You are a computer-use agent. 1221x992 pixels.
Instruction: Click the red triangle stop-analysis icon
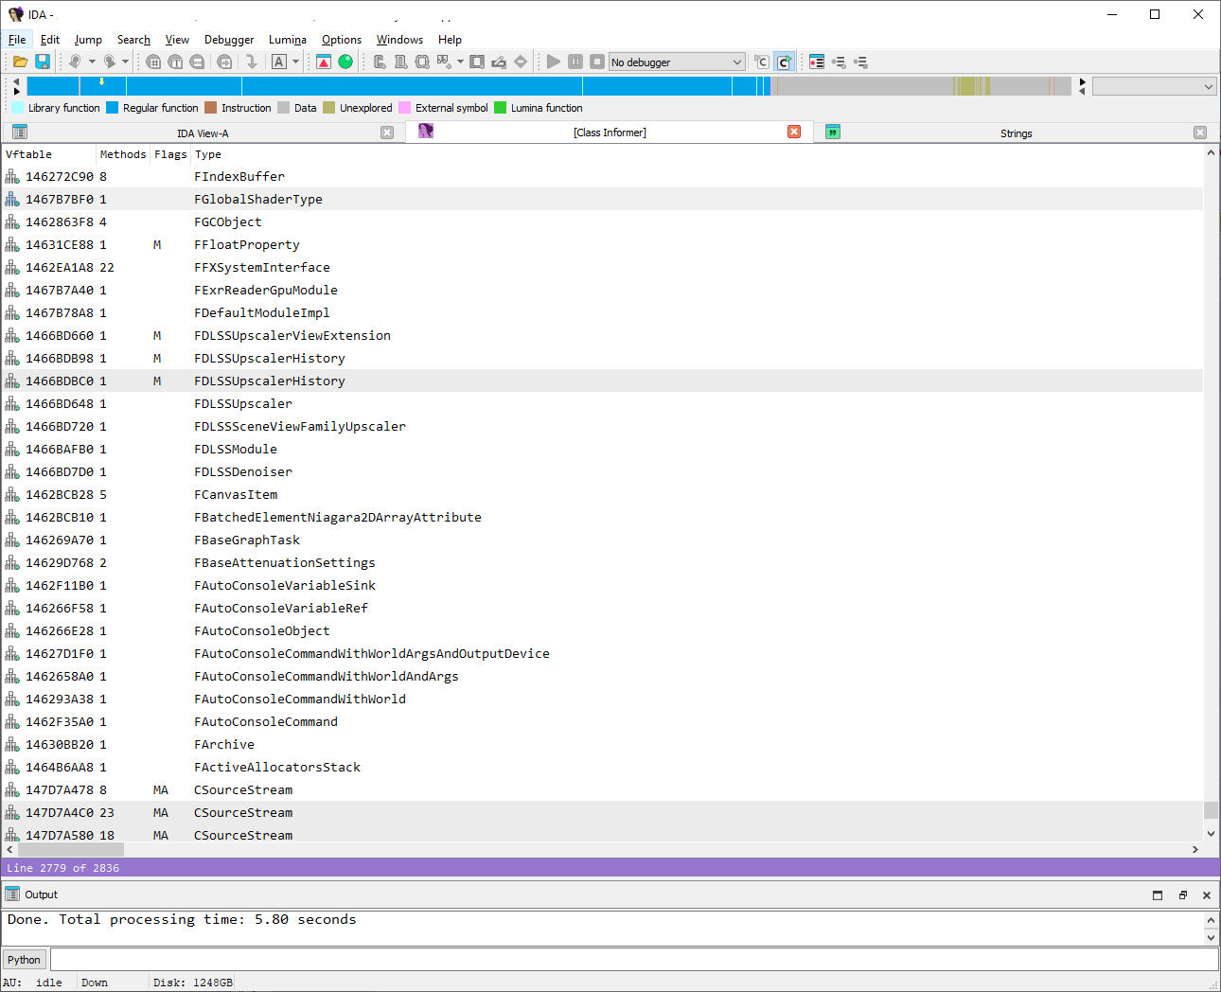tap(324, 62)
